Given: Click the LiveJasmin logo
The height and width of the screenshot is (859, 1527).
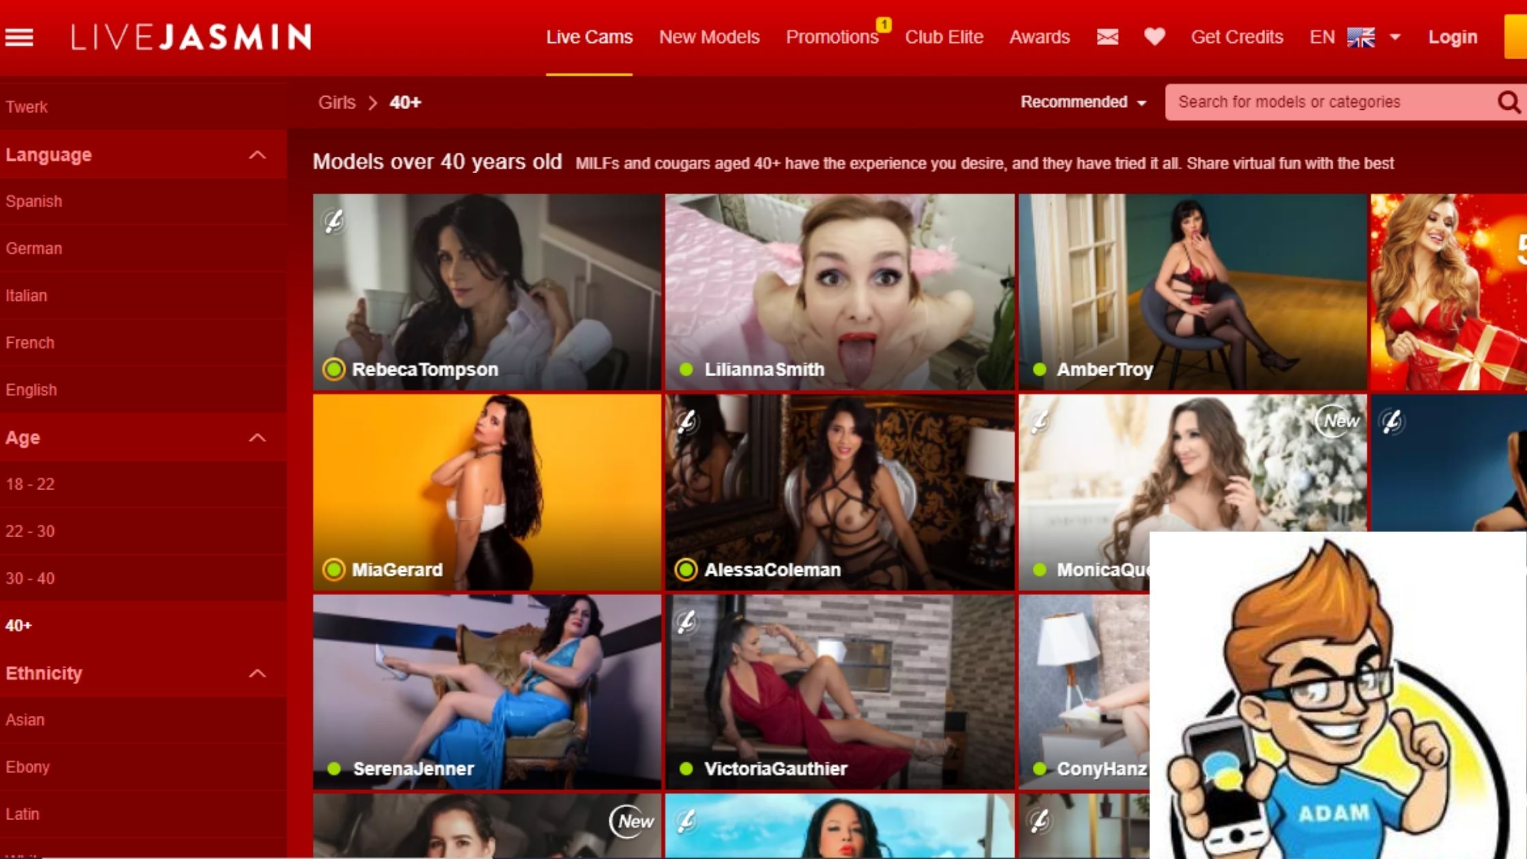Looking at the screenshot, I should coord(192,37).
